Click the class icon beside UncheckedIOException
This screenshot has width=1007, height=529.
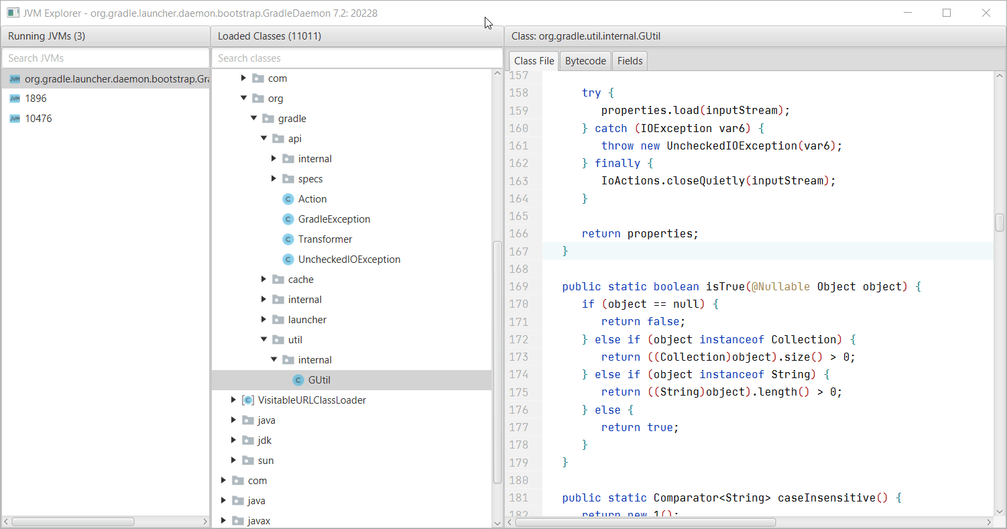coord(288,259)
